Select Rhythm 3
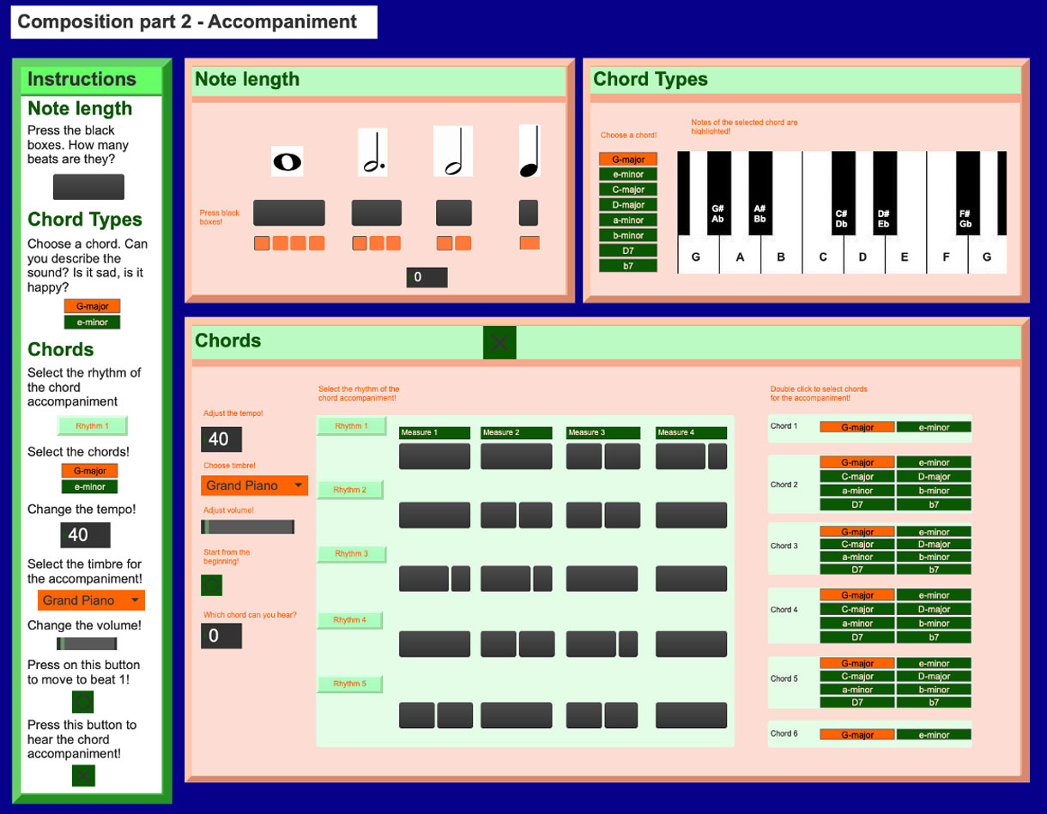 (352, 554)
